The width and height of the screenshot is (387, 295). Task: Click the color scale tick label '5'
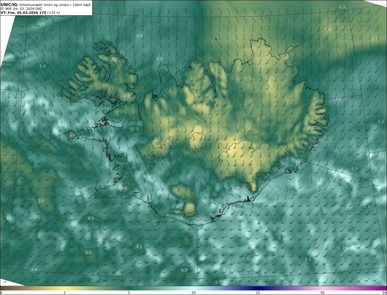(x=129, y=293)
